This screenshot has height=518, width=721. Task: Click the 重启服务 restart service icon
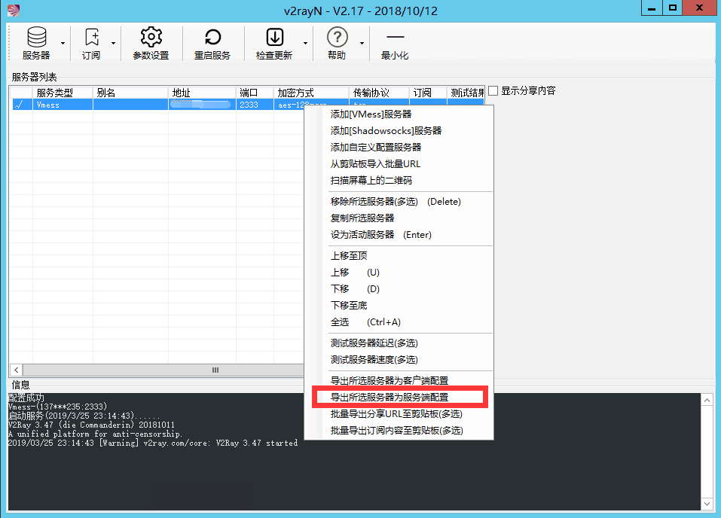212,38
